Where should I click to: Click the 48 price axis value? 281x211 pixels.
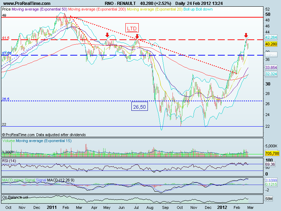[267, 20]
